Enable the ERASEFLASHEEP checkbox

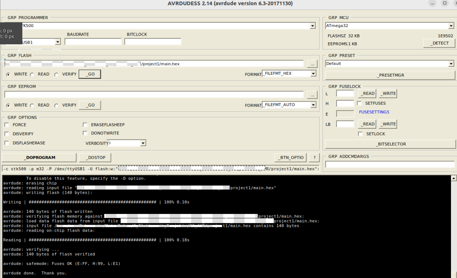click(x=85, y=125)
